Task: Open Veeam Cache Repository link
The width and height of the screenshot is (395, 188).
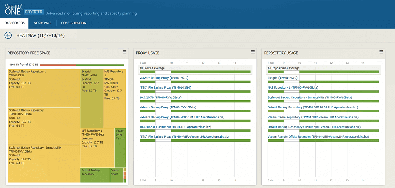Action: (x=313, y=117)
